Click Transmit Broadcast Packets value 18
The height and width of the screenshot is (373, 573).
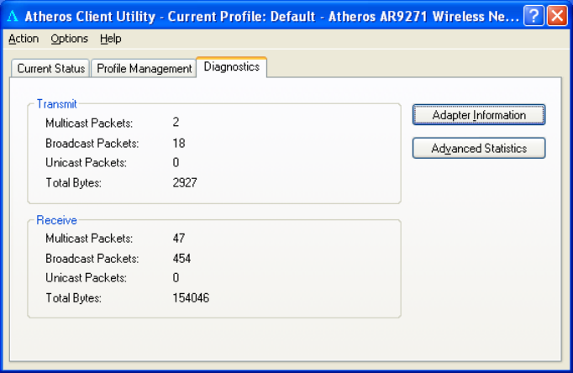pos(179,143)
